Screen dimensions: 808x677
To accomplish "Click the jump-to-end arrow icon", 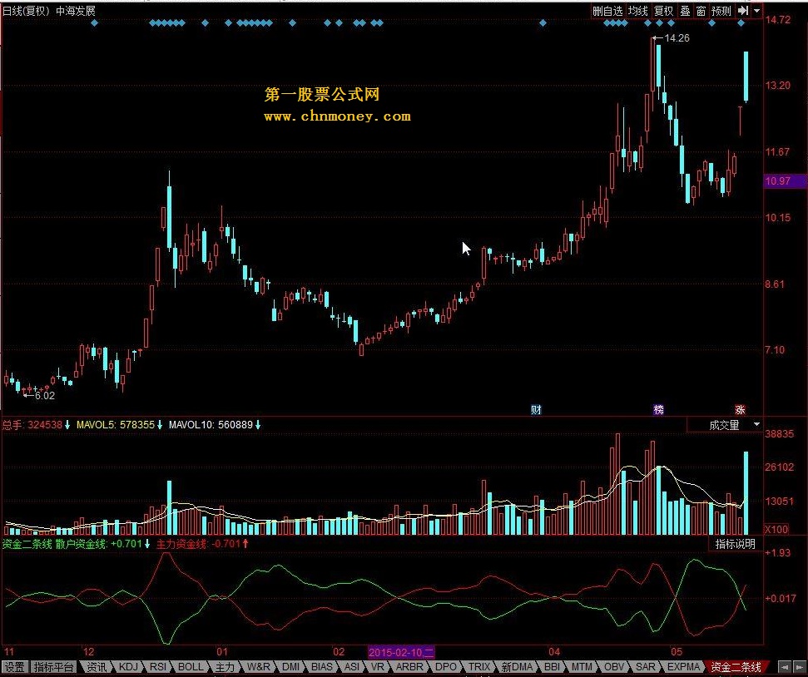I will (x=742, y=11).
